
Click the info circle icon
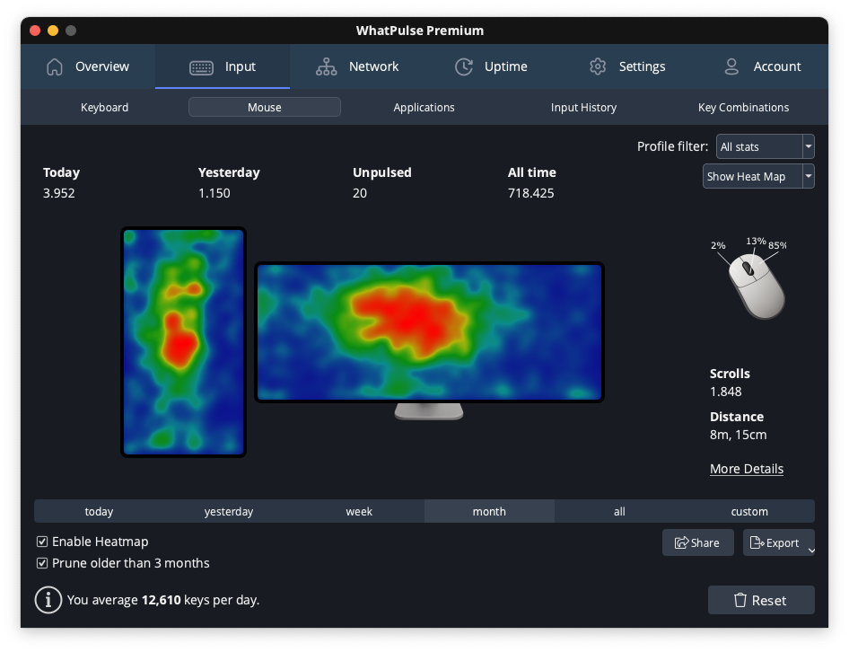(x=48, y=600)
